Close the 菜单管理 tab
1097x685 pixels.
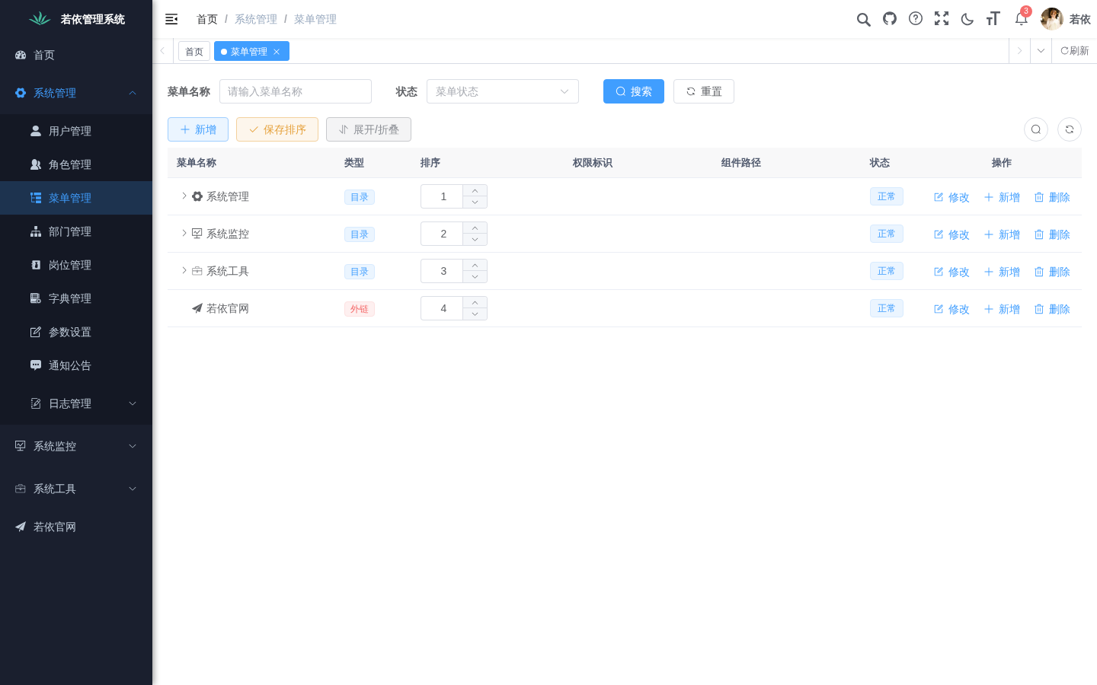[277, 52]
